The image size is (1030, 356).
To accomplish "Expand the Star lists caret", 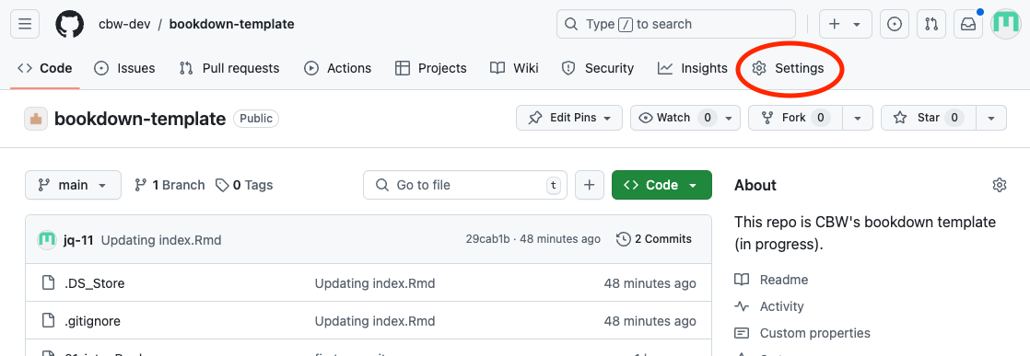I will [992, 118].
